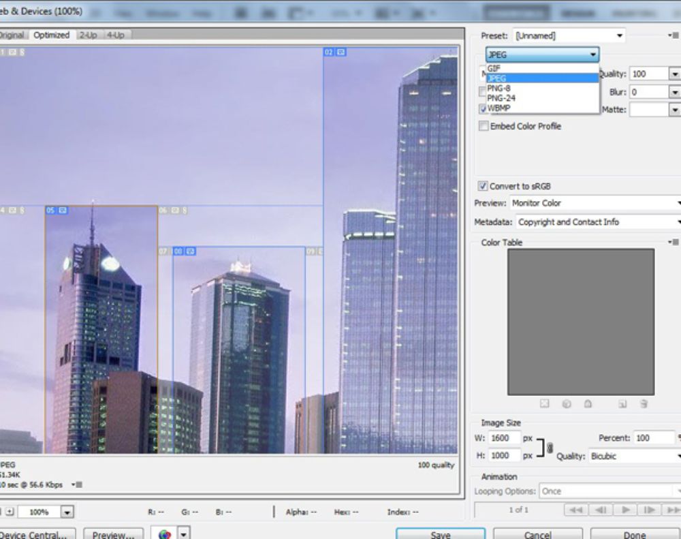Toggle the checked box left of WBMP
Image resolution: width=681 pixels, height=539 pixels.
coord(483,108)
